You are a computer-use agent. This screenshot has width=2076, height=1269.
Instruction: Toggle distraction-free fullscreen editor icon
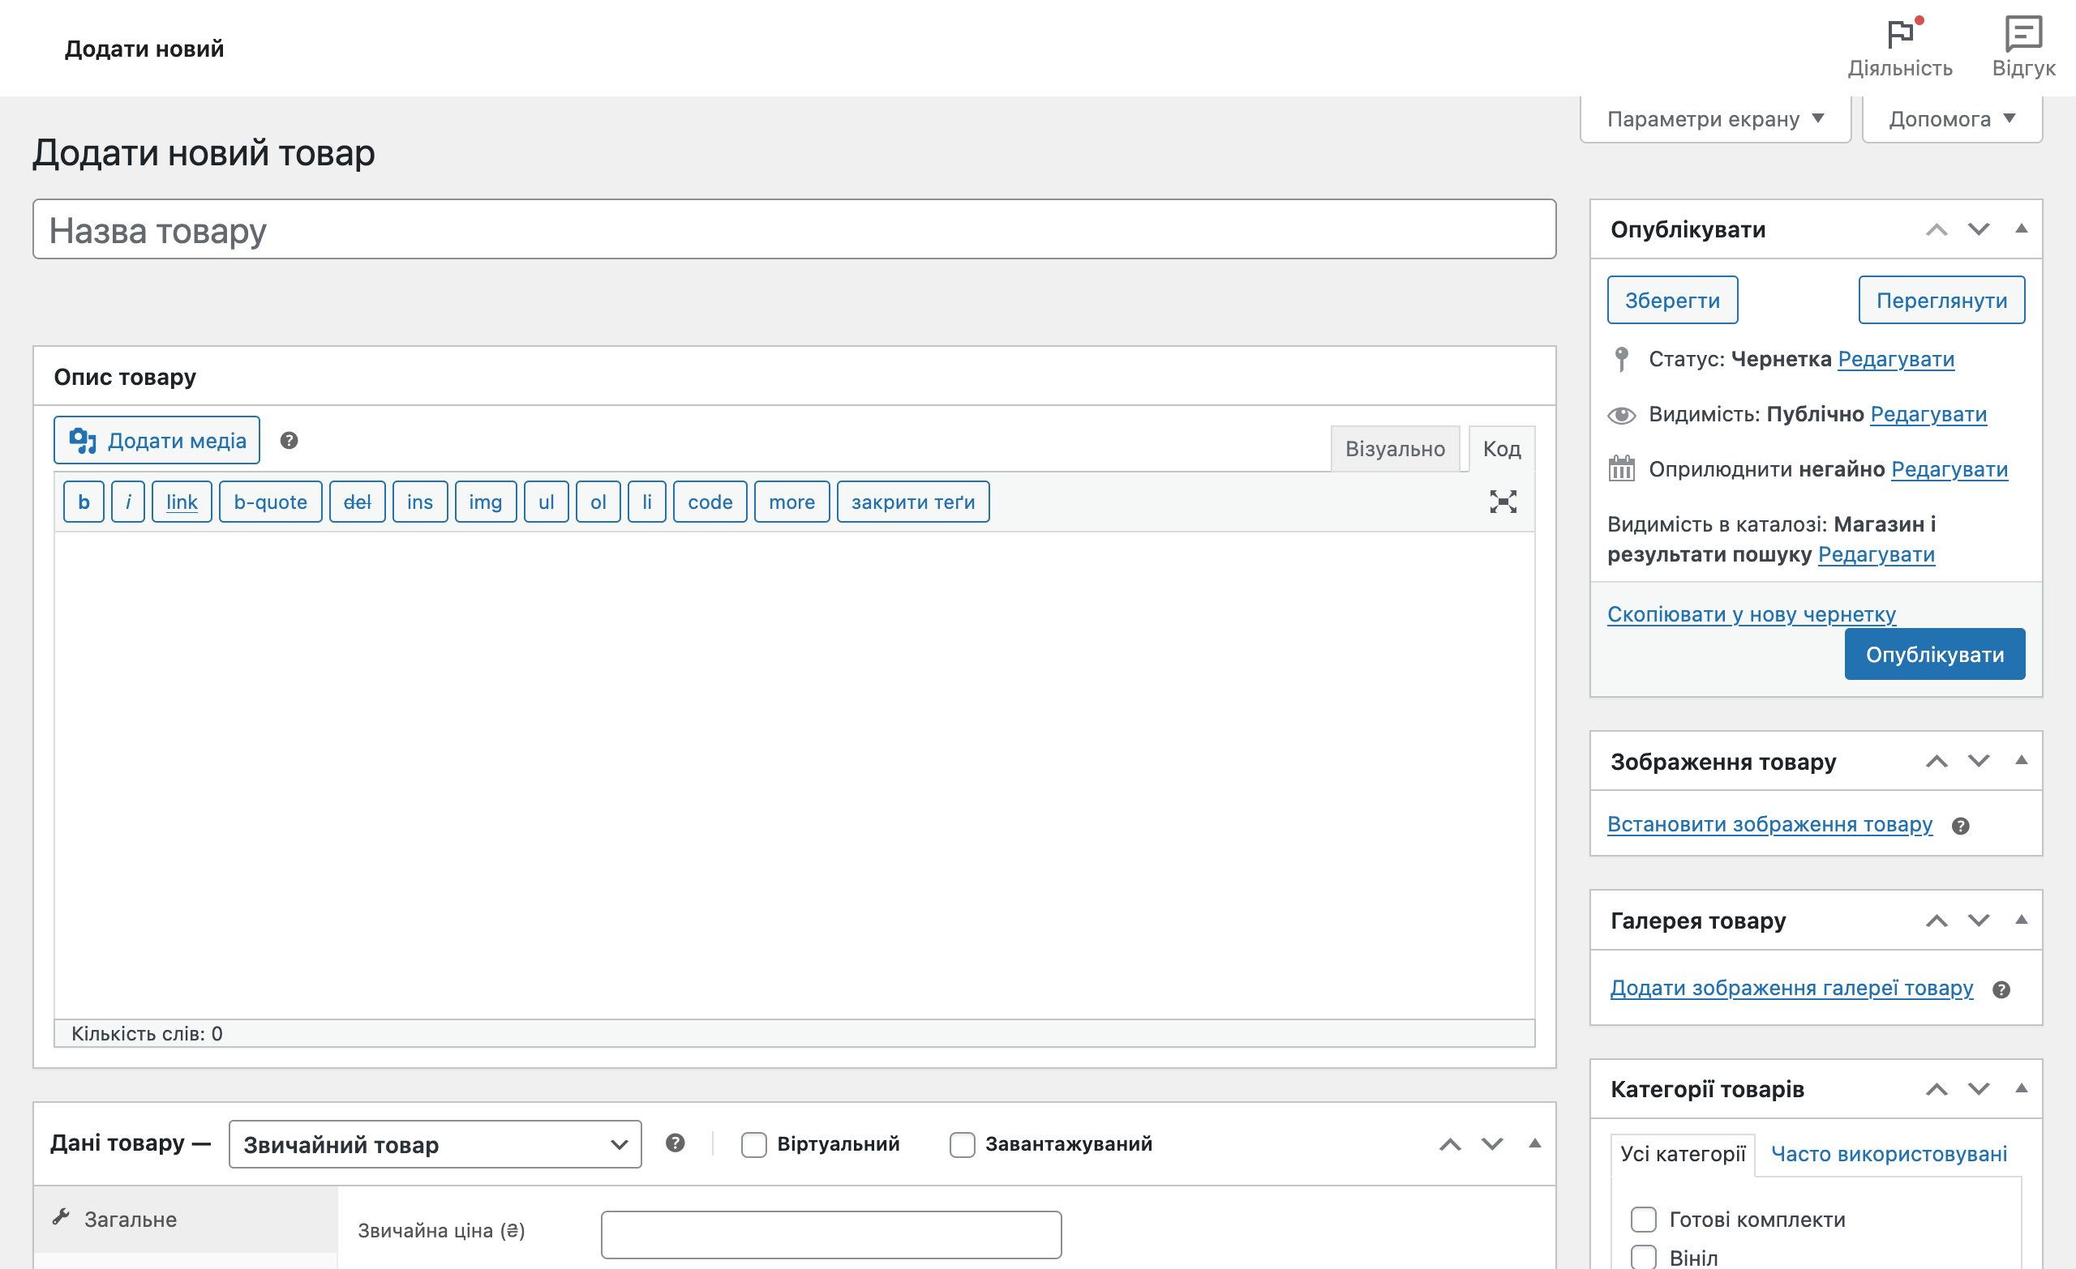(1502, 502)
